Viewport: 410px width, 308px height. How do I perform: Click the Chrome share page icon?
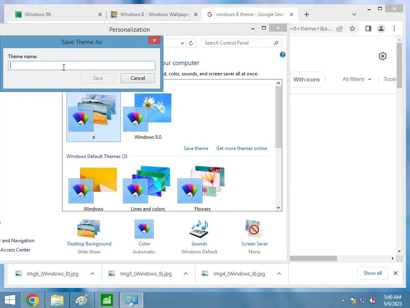click(x=340, y=29)
